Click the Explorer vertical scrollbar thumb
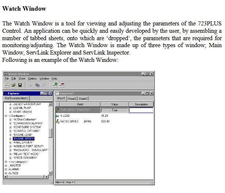The height and width of the screenshot is (193, 225). pos(50,133)
